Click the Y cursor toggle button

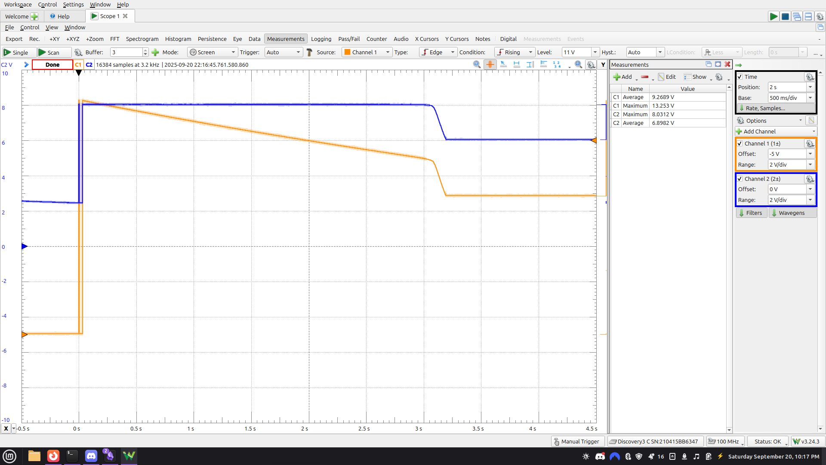coord(603,65)
